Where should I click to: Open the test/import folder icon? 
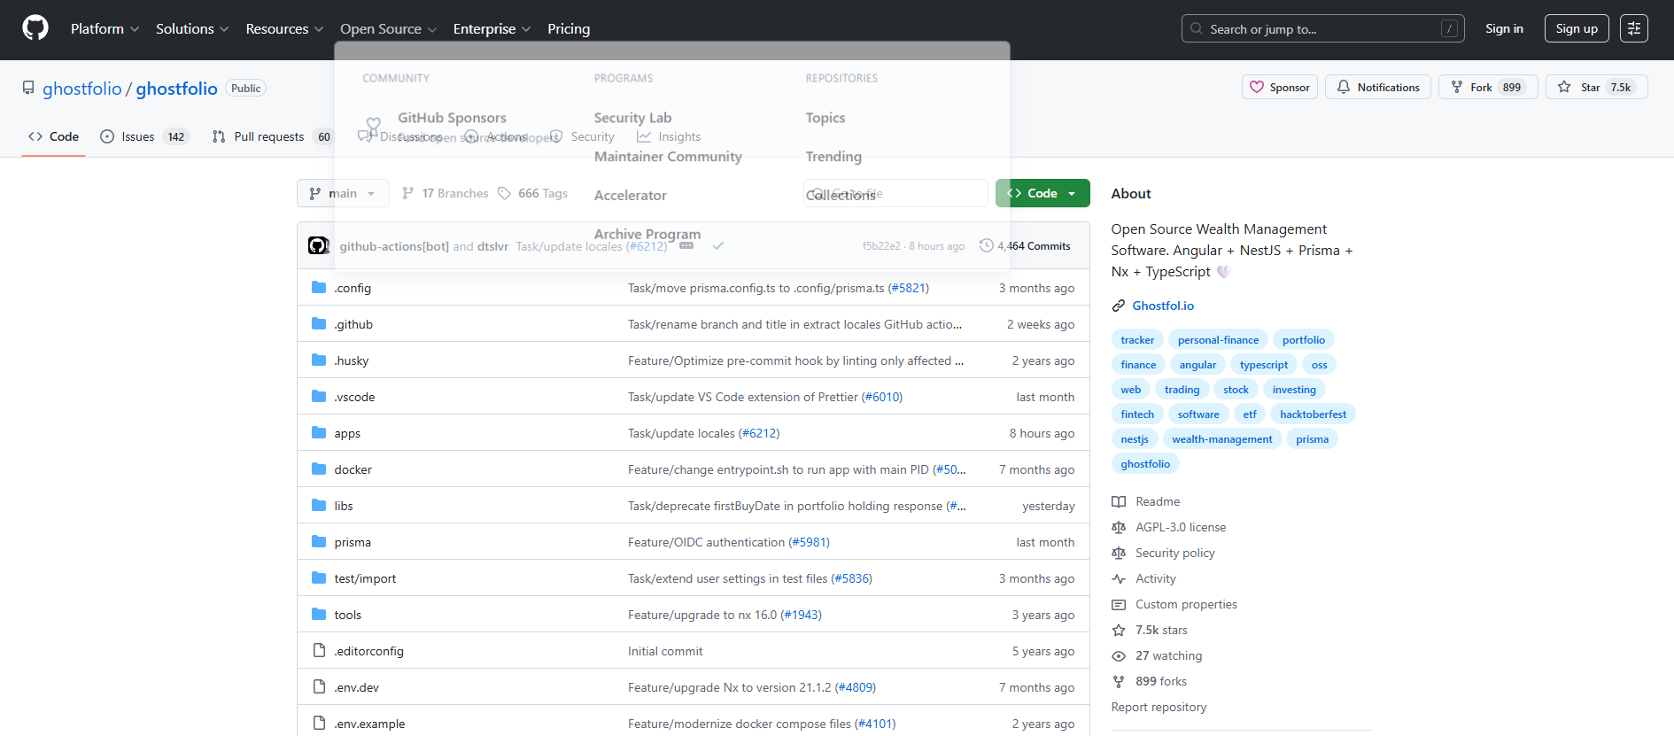pos(319,578)
